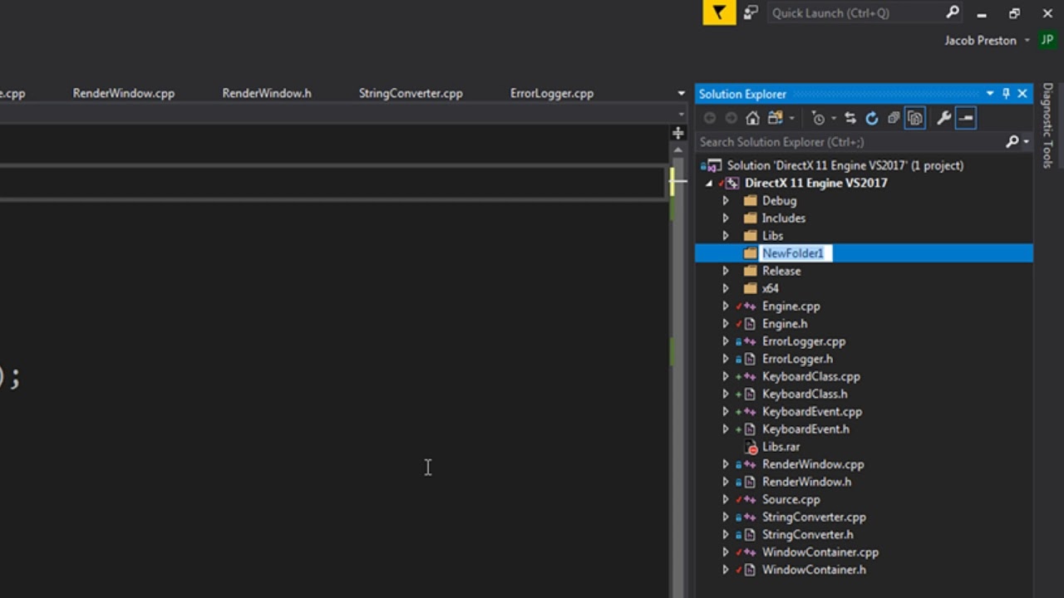Select KeyboardEvent.cpp file
Image resolution: width=1064 pixels, height=598 pixels.
pyautogui.click(x=812, y=412)
